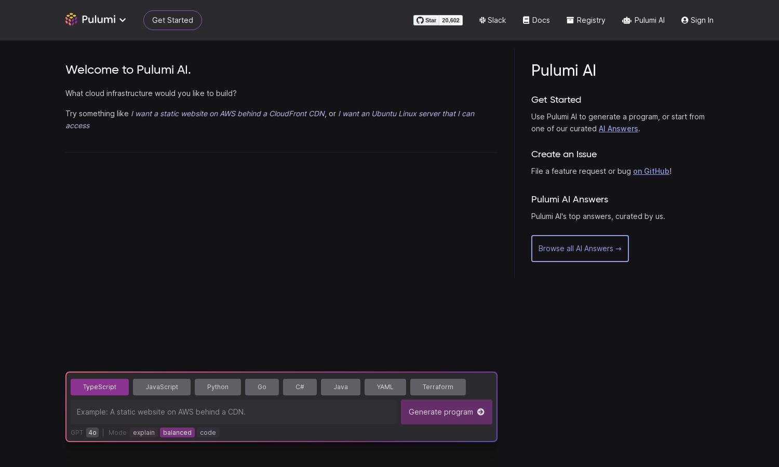Viewport: 779px width, 467px height.
Task: Switch mode to balanced
Action: coord(177,433)
